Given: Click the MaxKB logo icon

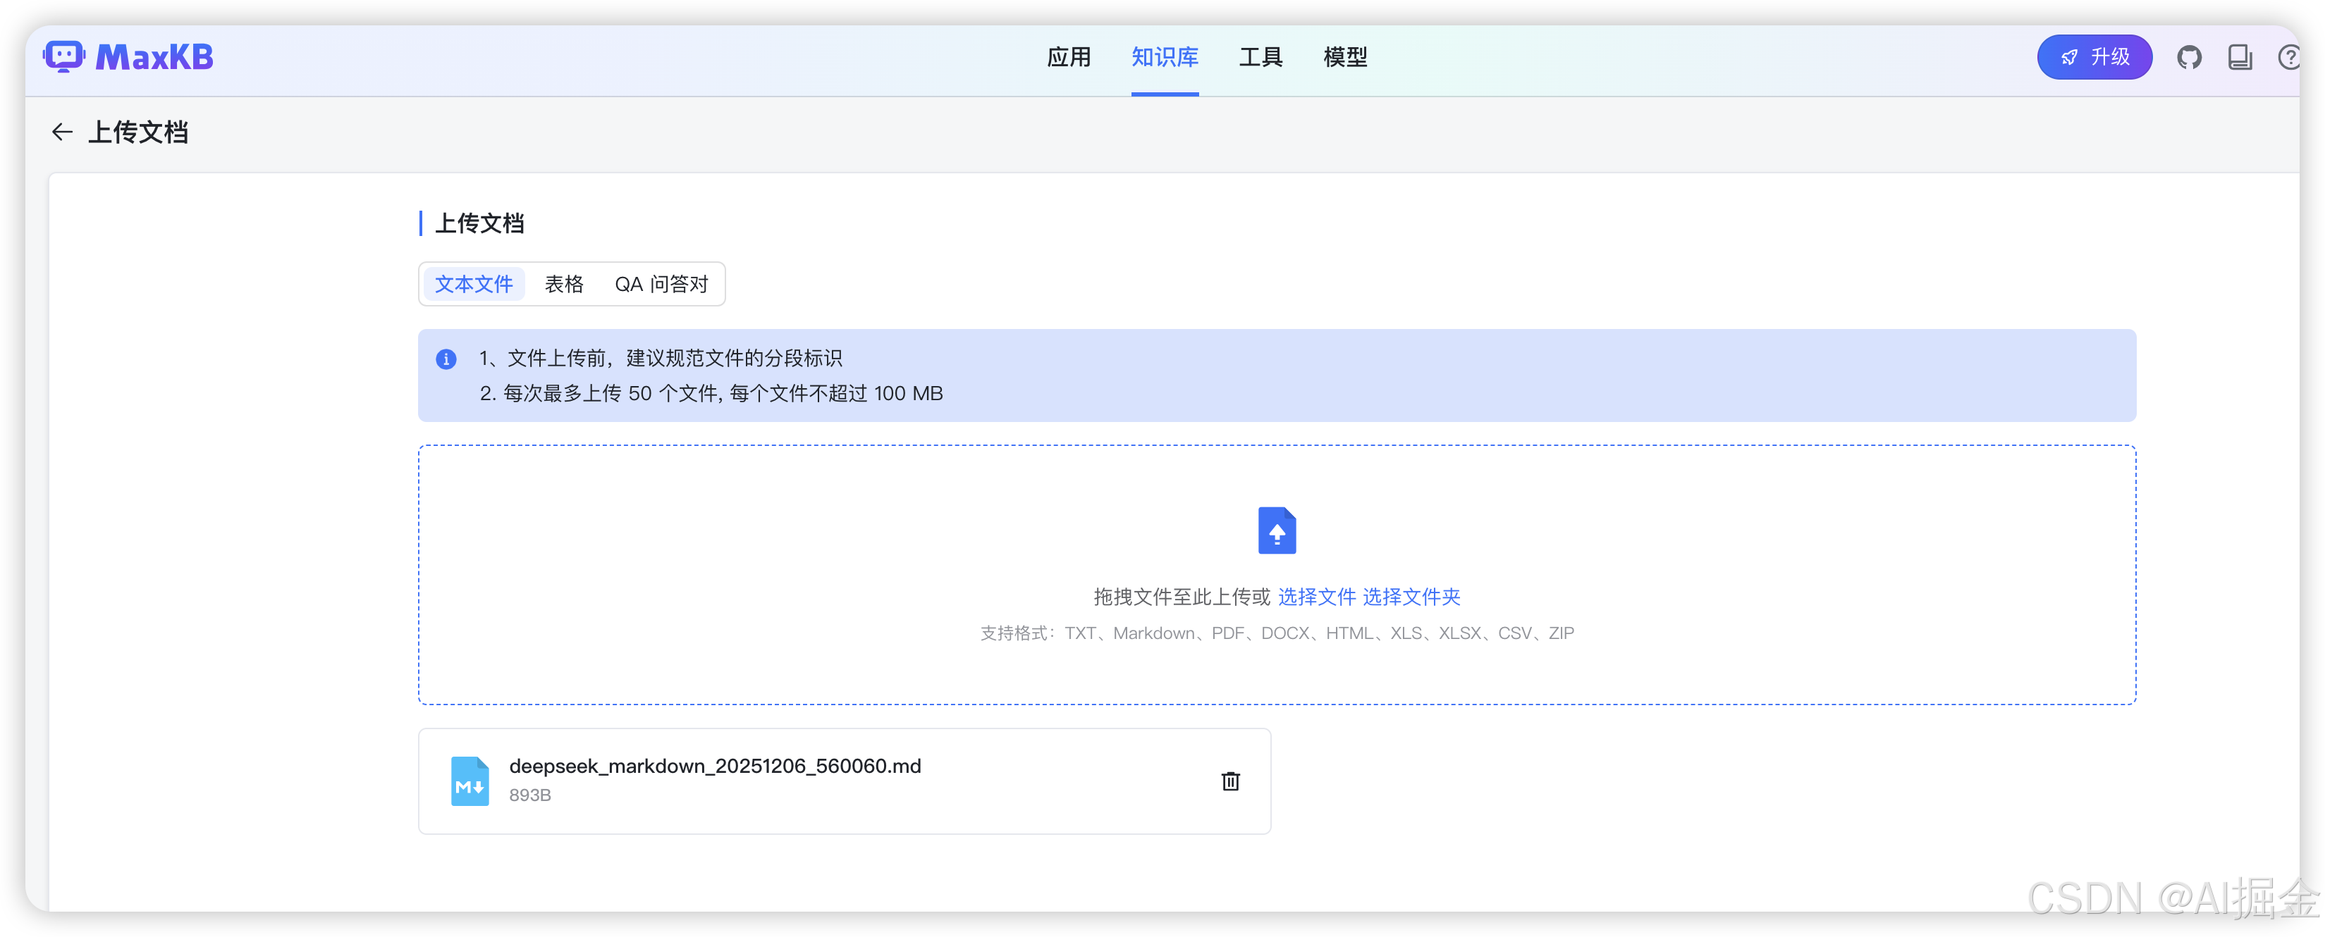Looking at the screenshot, I should [64, 56].
